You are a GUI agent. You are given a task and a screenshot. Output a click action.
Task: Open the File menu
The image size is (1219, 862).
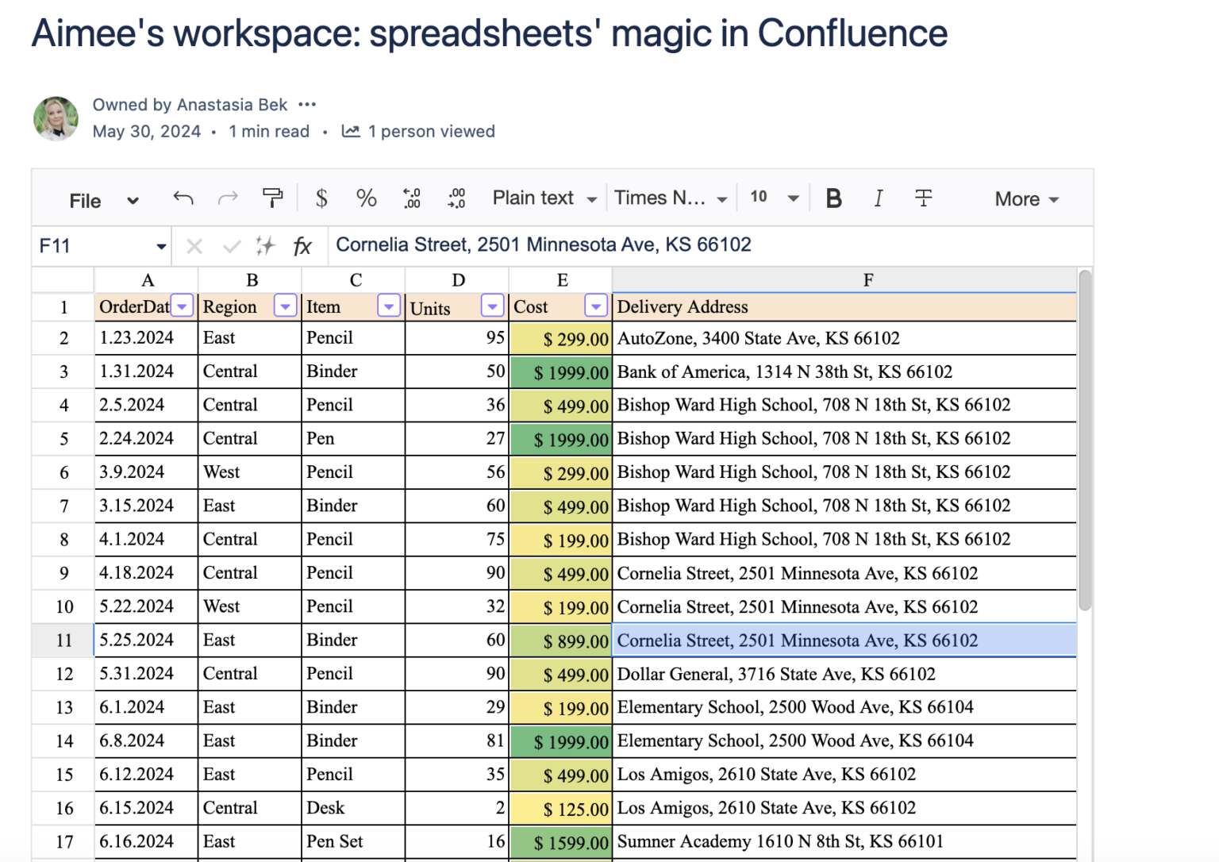[102, 200]
